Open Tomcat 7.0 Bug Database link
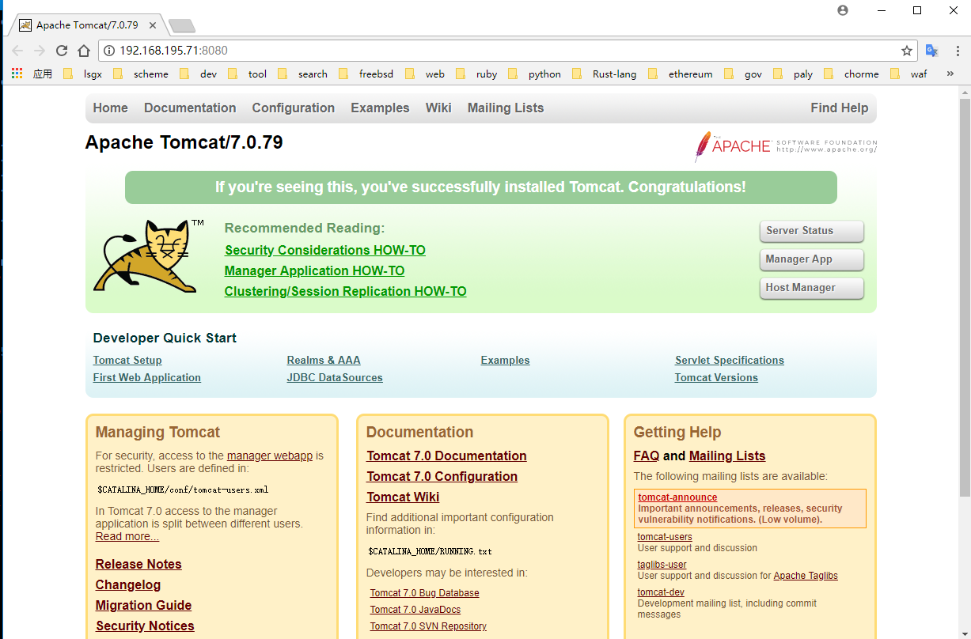The image size is (971, 639). (x=424, y=593)
